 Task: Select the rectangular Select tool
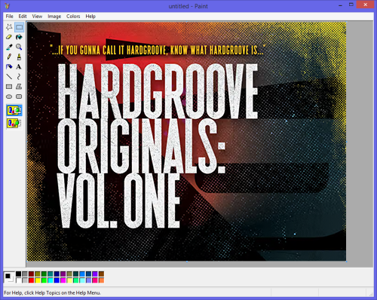point(19,27)
